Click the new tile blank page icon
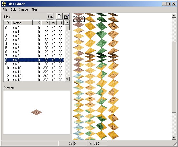The image size is (178, 147). [59, 17]
